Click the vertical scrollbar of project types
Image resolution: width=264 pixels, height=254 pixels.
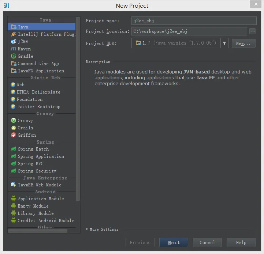tap(78, 109)
